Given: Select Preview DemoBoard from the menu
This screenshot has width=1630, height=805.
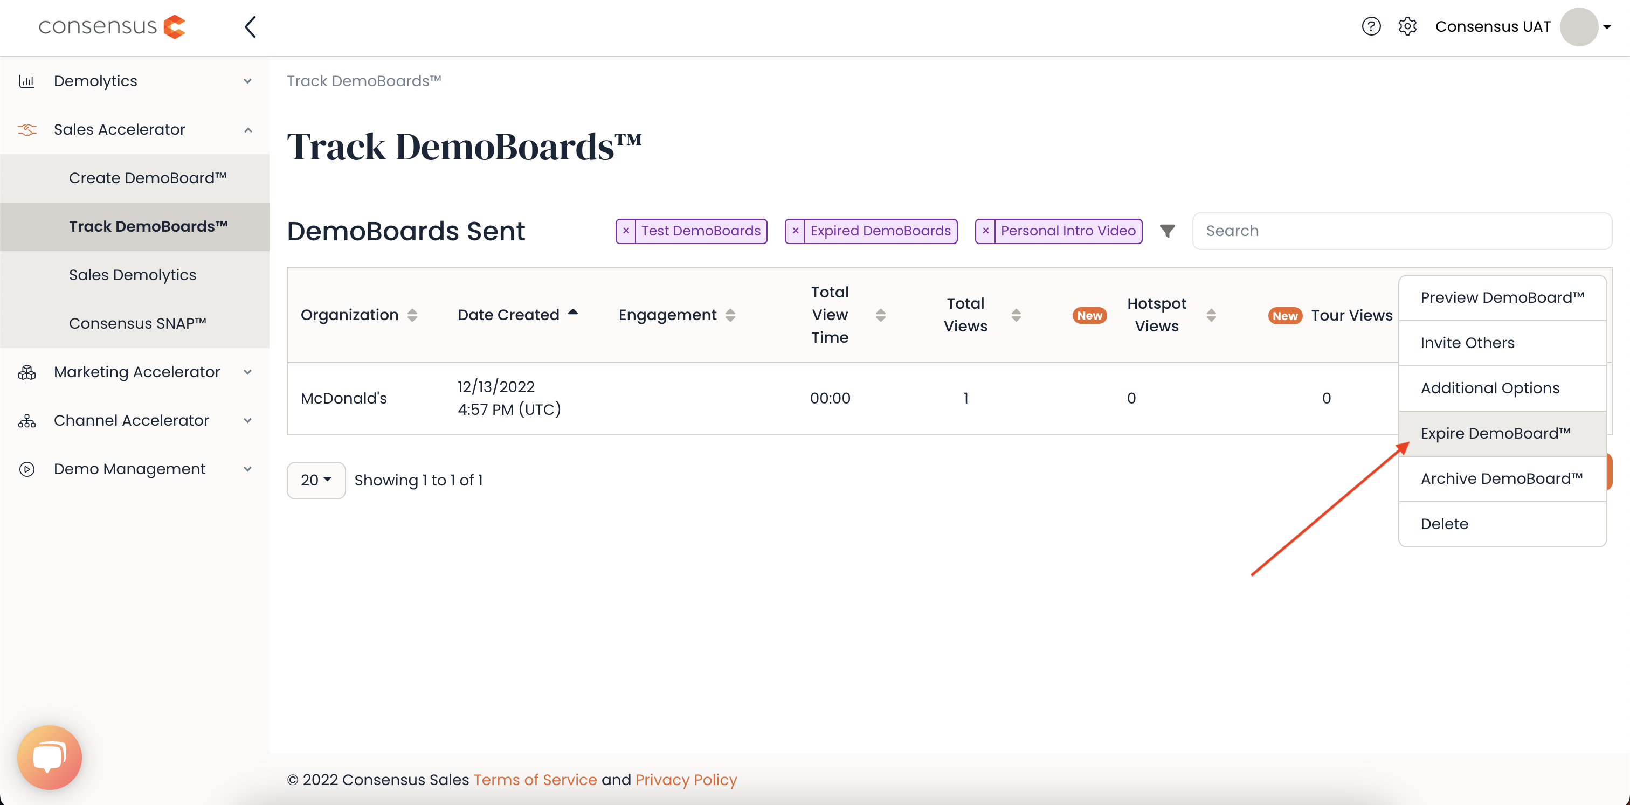Looking at the screenshot, I should [1502, 298].
